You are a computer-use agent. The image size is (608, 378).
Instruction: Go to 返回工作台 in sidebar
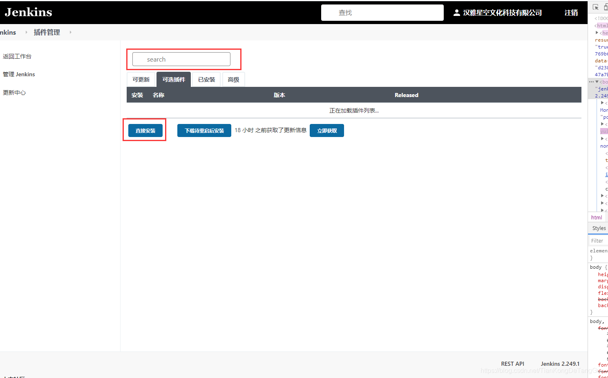(17, 56)
